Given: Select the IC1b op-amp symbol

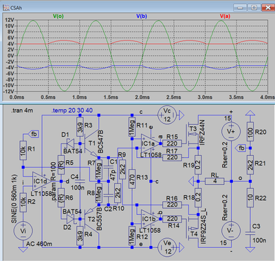Looking at the screenshot, I should pyautogui.click(x=150, y=219).
